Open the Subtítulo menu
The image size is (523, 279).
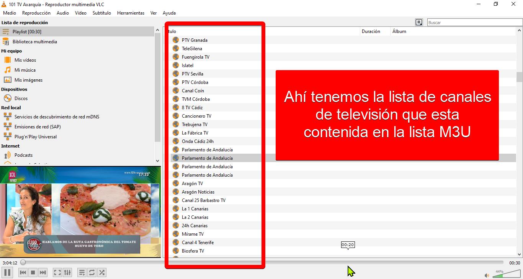click(102, 13)
